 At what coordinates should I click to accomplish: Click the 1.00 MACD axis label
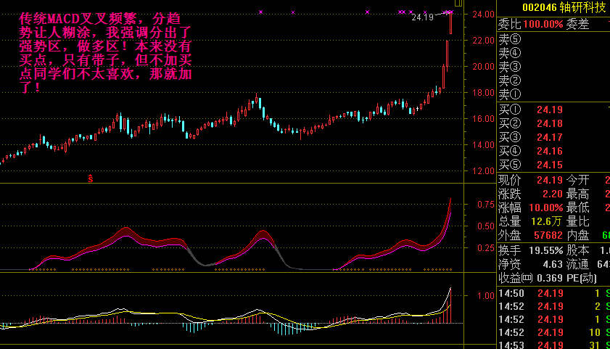[486, 296]
